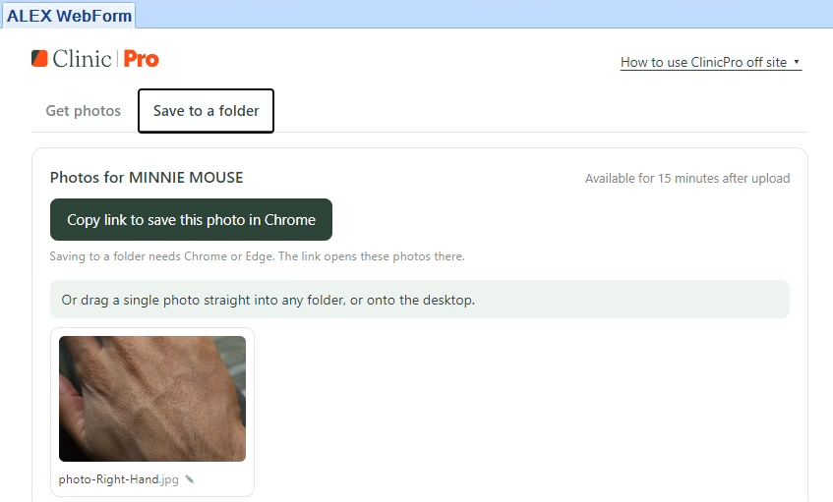
Task: Click the Saving to a folder needs Chrome note
Action: point(257,256)
